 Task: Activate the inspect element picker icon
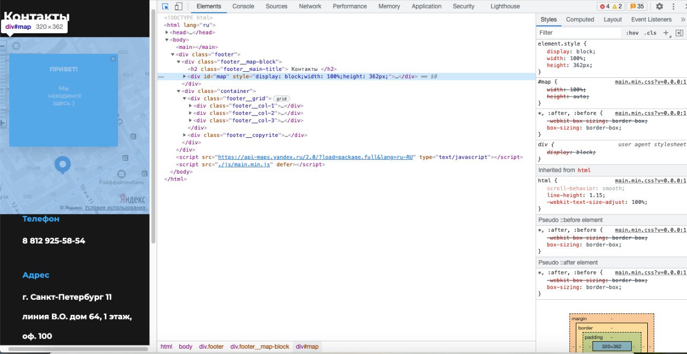165,6
